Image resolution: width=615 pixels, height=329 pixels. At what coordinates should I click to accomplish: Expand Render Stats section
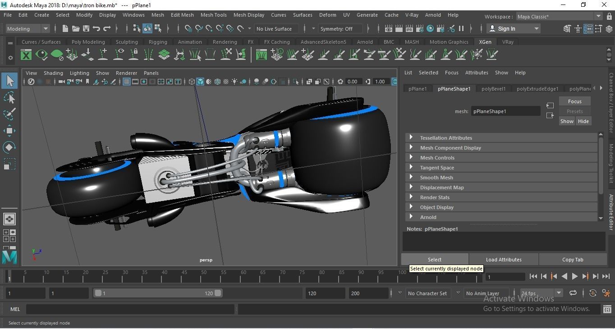tap(501, 197)
